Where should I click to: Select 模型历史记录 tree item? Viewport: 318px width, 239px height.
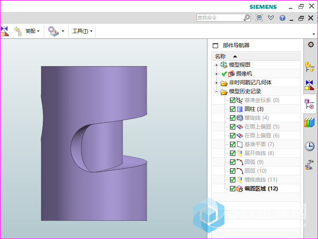245,91
